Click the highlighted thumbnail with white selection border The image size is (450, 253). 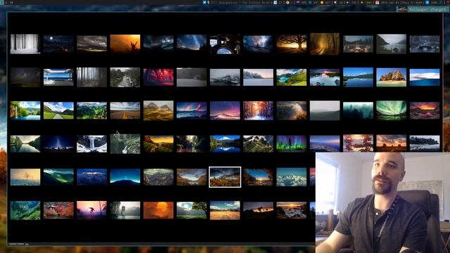[x=225, y=177]
